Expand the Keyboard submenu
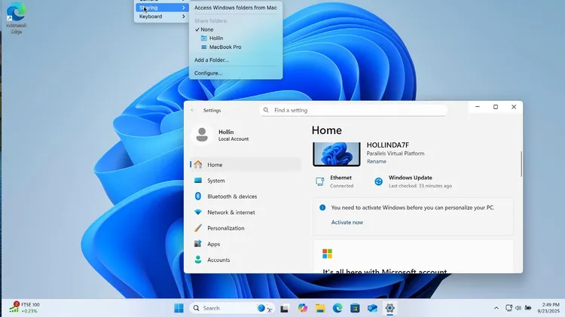565x317 pixels. coord(160,16)
